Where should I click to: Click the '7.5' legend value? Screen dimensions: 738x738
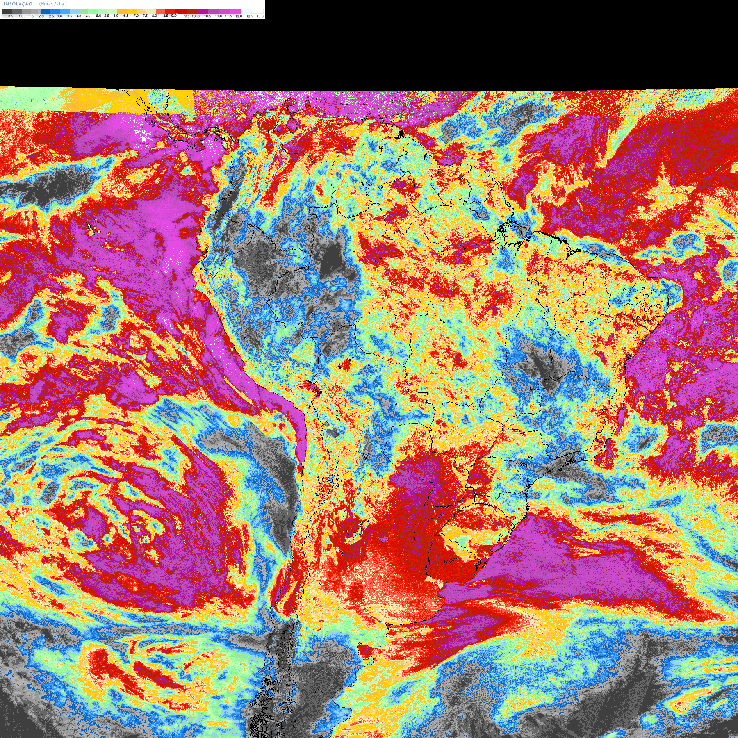(x=145, y=16)
